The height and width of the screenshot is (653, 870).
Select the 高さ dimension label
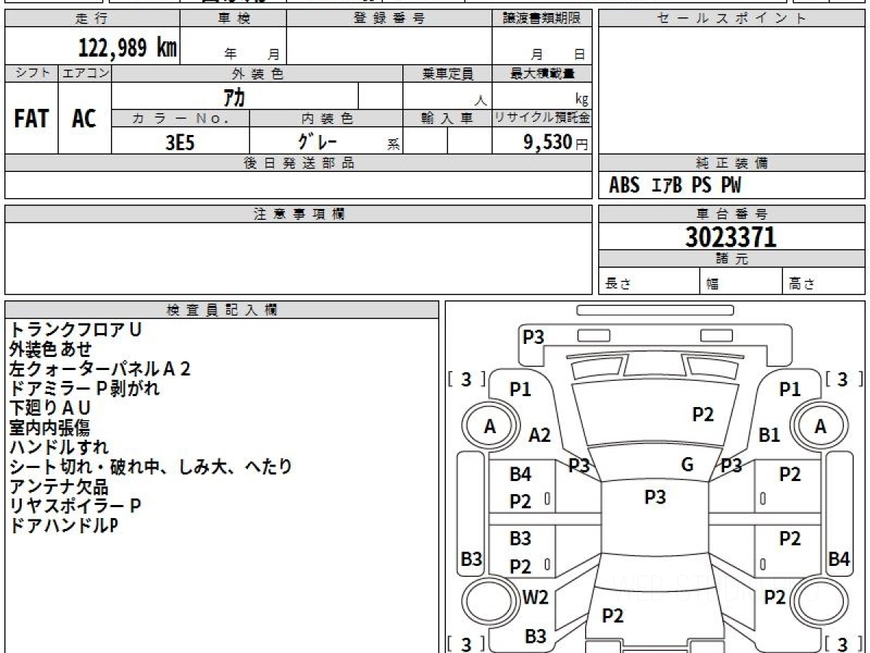click(802, 284)
